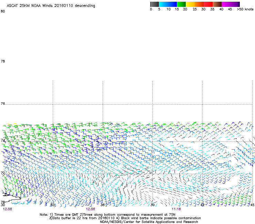The height and width of the screenshot is (224, 255).
Task: Click the red 30-35 knots color segment
Action: click(x=208, y=4)
